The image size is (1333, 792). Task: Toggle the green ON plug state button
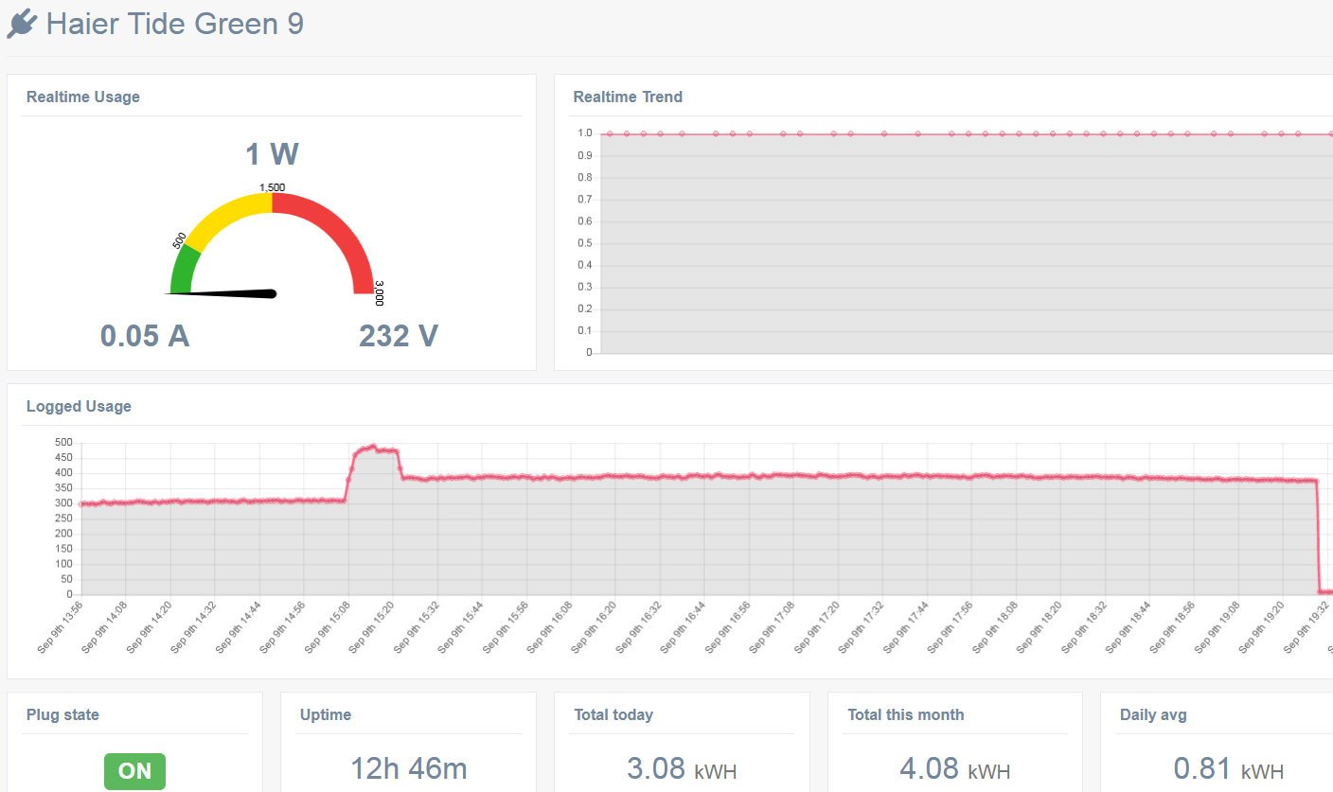point(134,771)
